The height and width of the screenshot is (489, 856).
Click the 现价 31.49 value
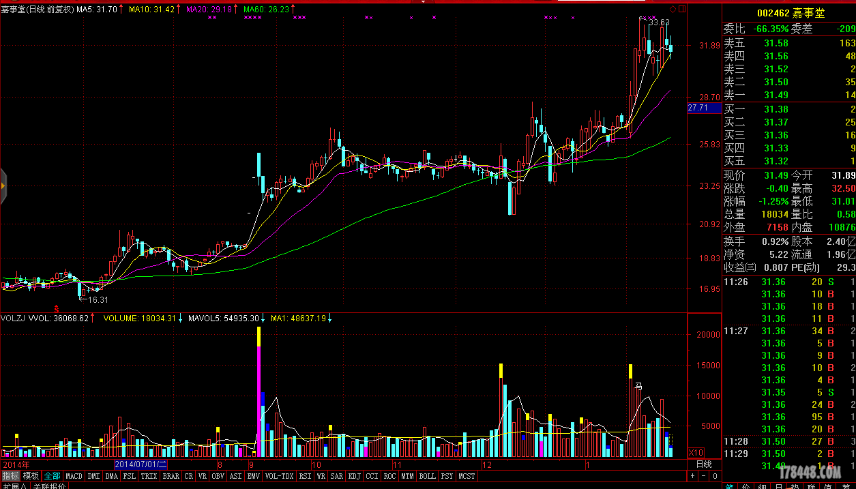click(x=776, y=175)
